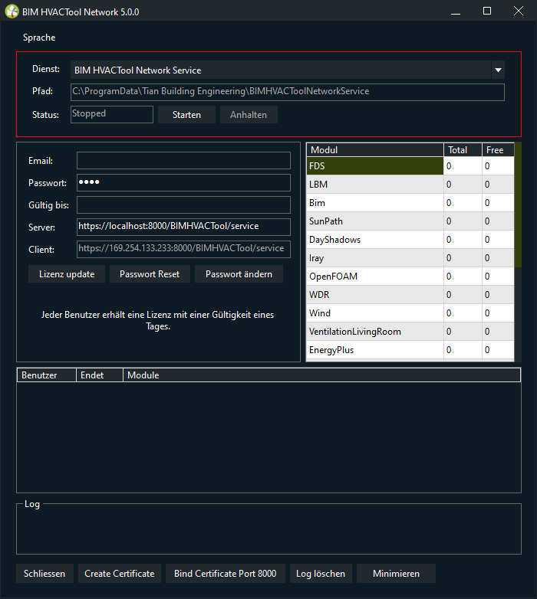537x599 pixels.
Task: Click the Total column header
Action: click(x=463, y=150)
